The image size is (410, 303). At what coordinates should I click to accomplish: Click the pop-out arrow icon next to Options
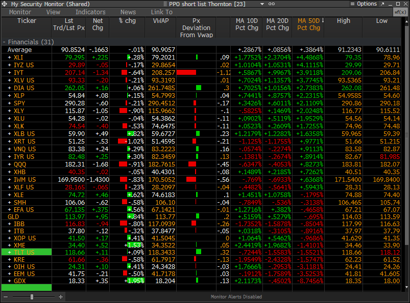(x=382, y=4)
